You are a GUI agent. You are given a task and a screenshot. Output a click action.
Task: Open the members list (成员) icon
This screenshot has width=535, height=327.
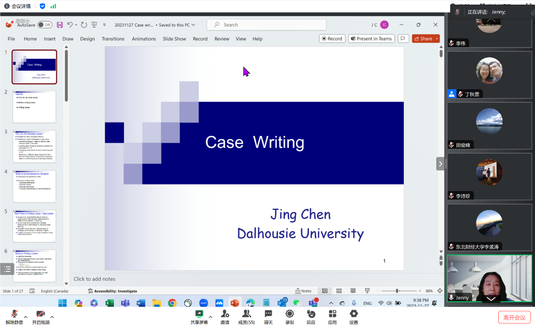pos(246,317)
